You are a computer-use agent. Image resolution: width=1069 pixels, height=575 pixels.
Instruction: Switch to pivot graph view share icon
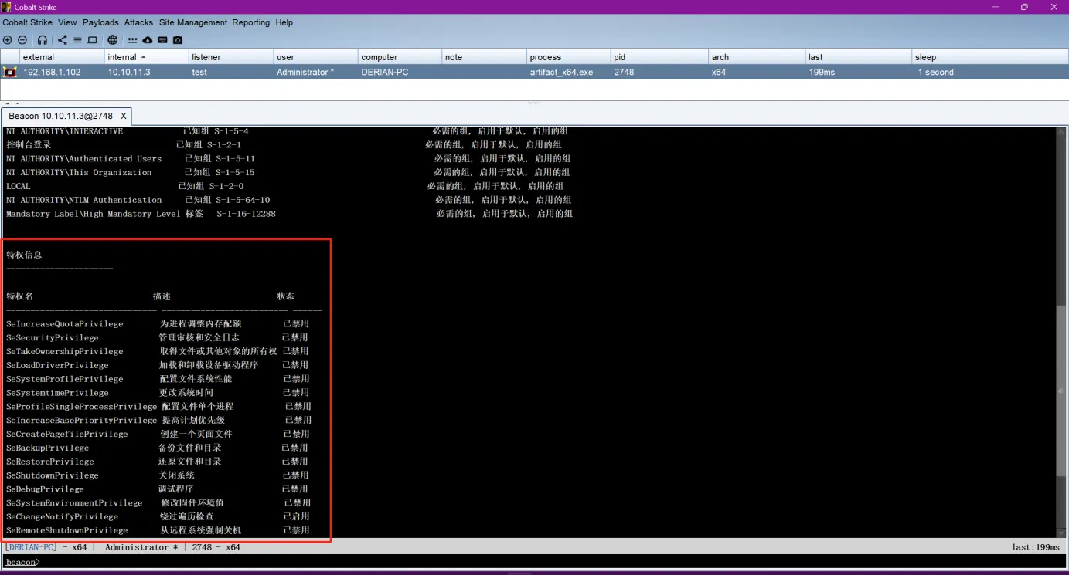tap(63, 40)
